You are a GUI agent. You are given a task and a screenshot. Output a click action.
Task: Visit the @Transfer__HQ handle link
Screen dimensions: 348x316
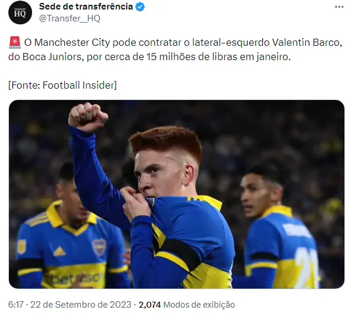(70, 18)
